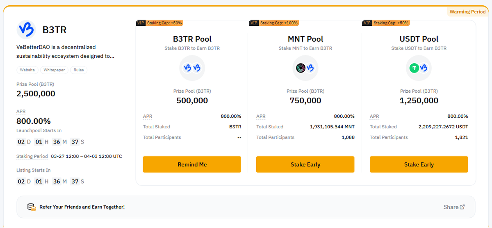Open the Rules link
Viewport: 492px width, 228px height.
(79, 70)
